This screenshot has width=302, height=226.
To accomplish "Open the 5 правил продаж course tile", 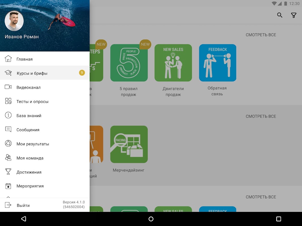I will click(129, 63).
